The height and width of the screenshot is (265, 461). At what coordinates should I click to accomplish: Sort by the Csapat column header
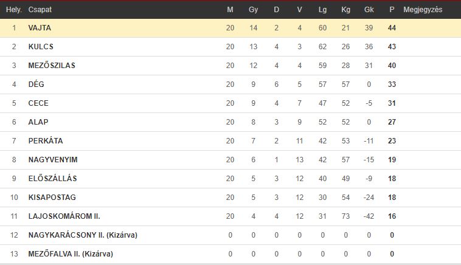pos(40,10)
